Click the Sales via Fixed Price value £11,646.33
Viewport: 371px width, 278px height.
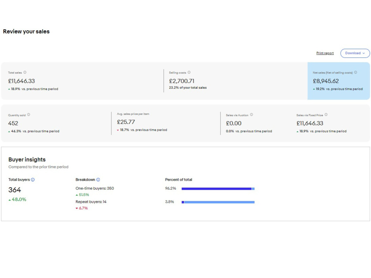click(310, 123)
